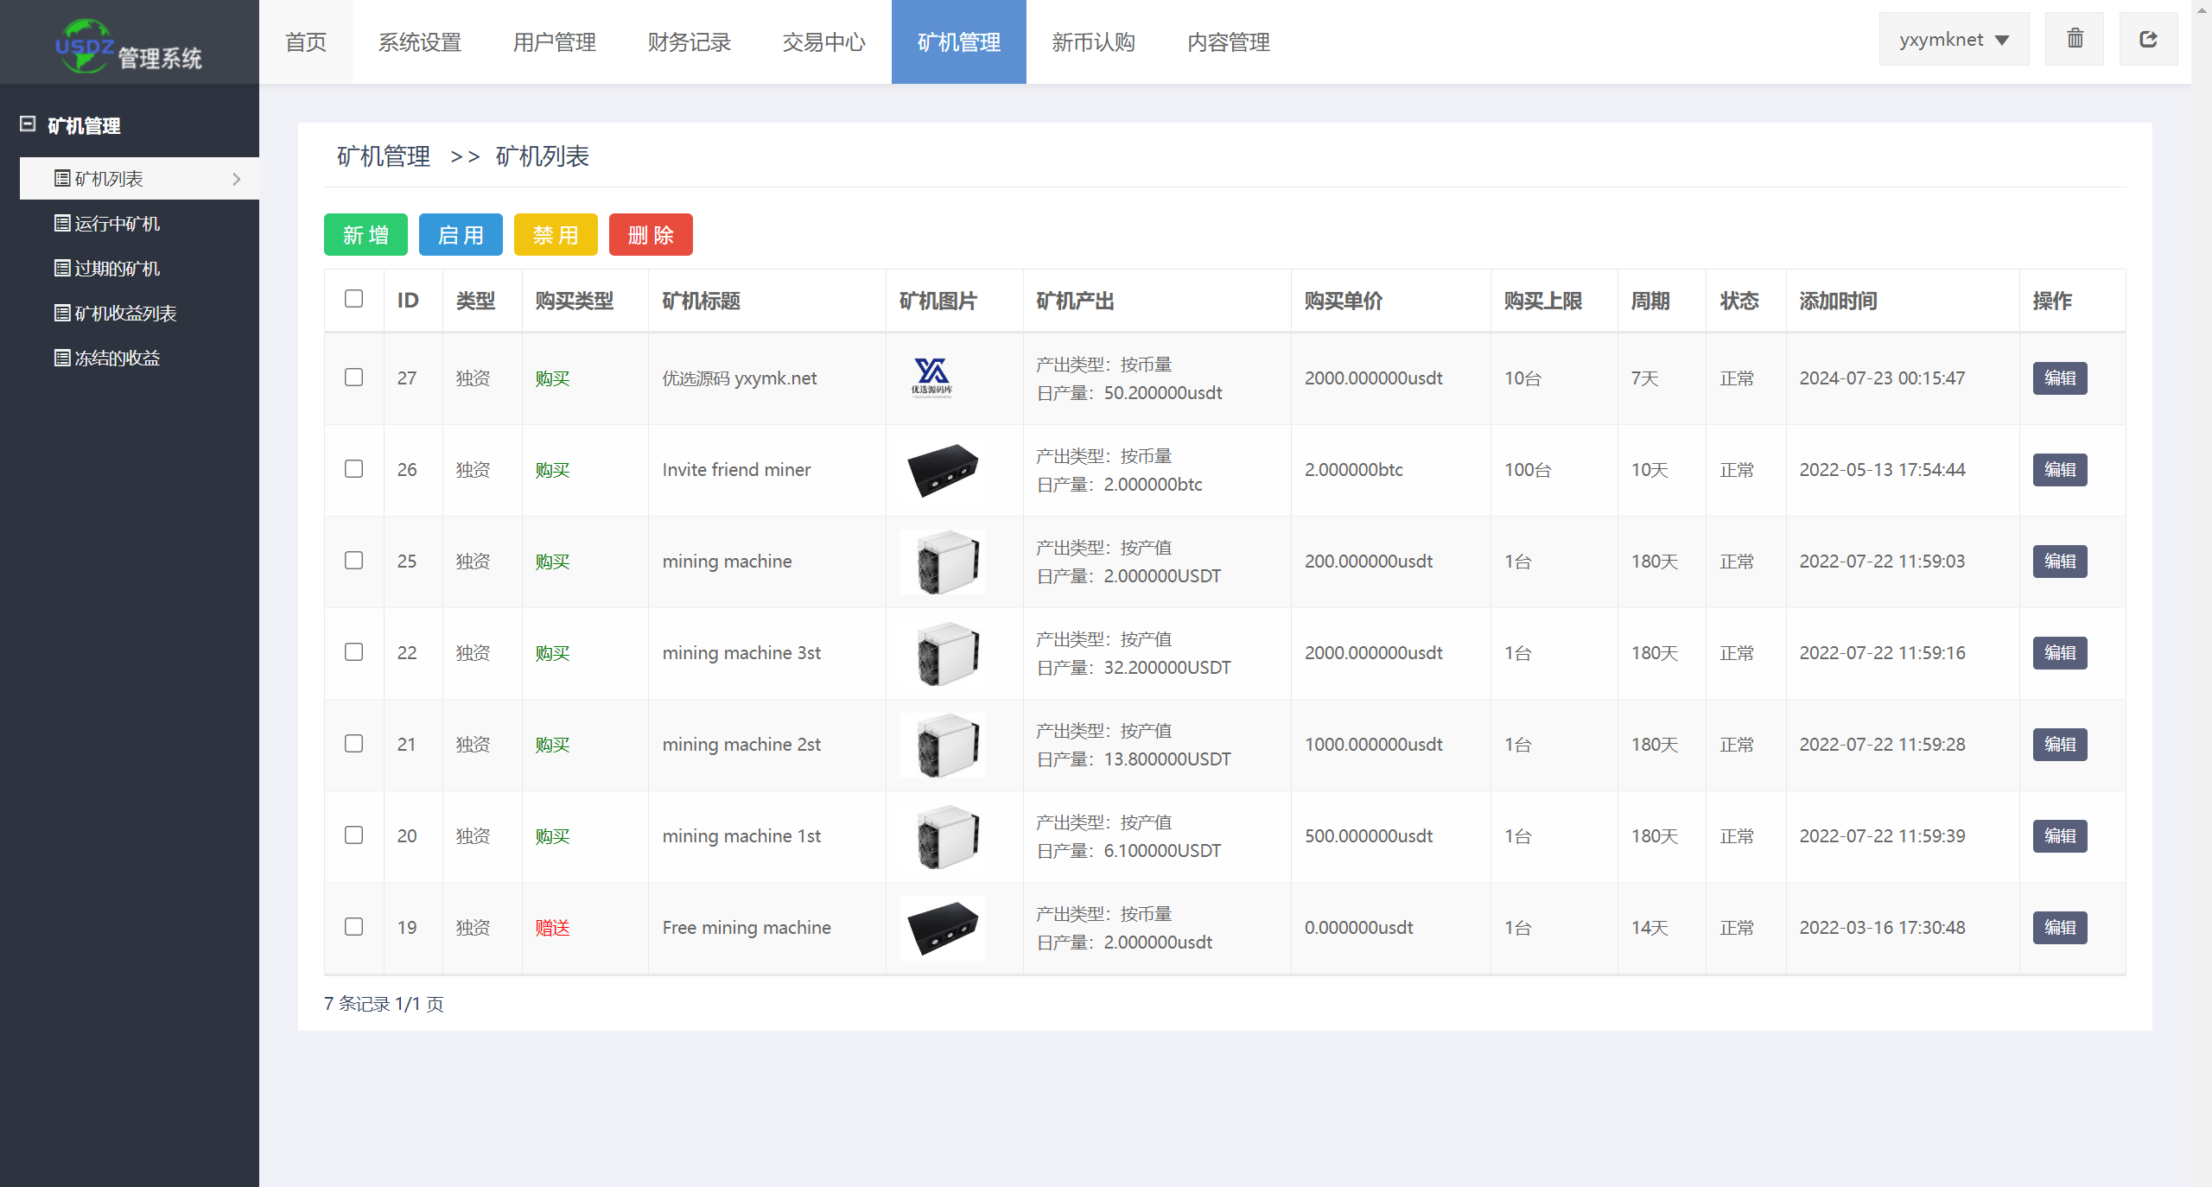Viewport: 2212px width, 1187px height.
Task: Open 新币认购 menu
Action: click(1094, 41)
